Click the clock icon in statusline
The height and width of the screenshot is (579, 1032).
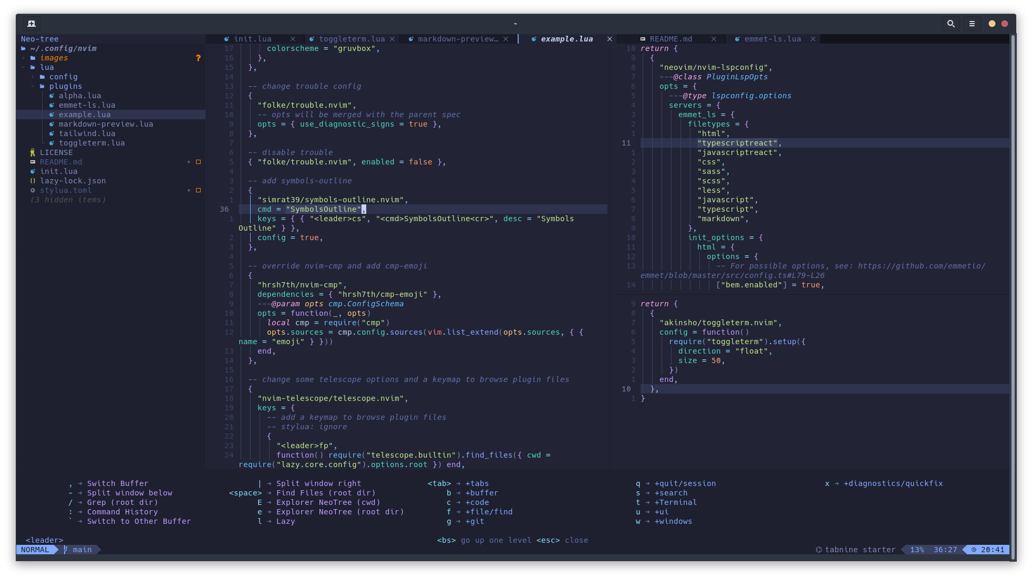coord(974,550)
